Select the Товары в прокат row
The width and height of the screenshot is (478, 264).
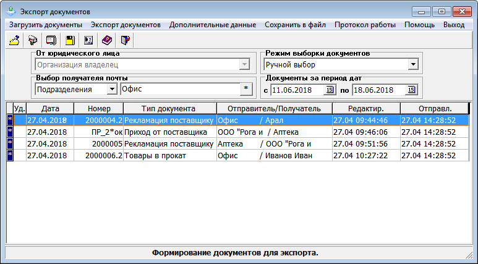click(x=238, y=155)
